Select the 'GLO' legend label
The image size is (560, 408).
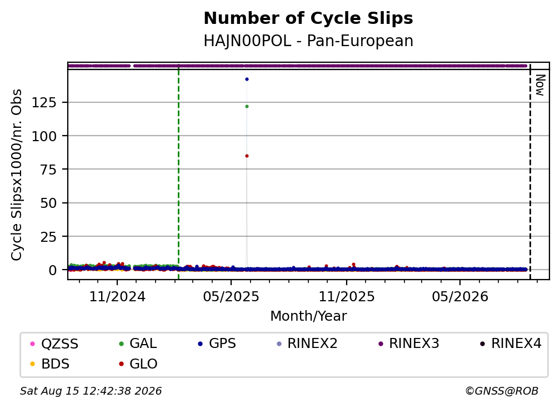point(143,364)
